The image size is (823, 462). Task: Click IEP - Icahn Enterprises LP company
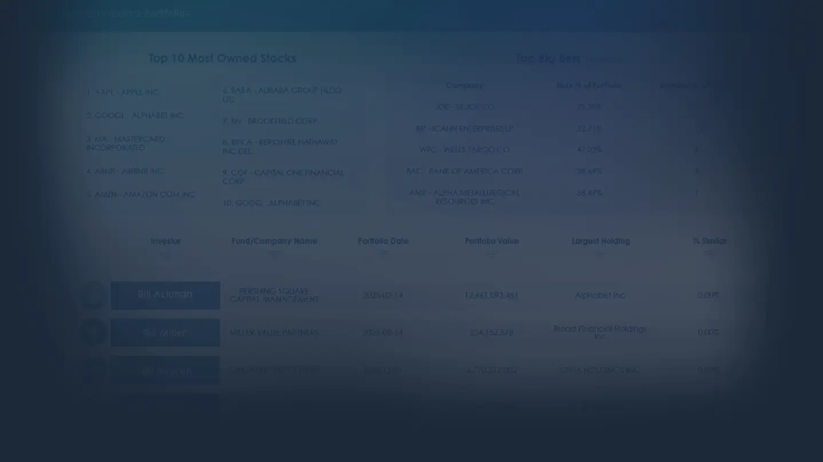[464, 129]
